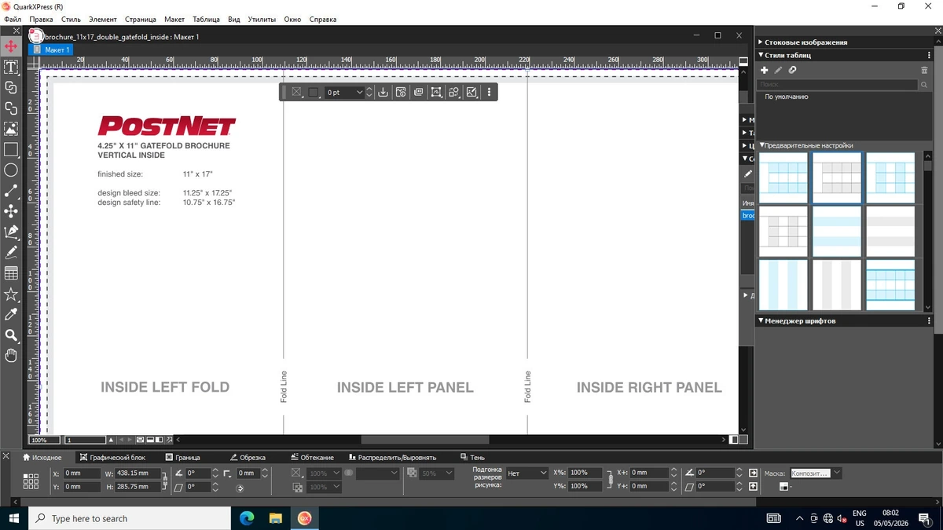Choose the blue vertical-stripes table preset thumbnail
The height and width of the screenshot is (530, 943).
(783, 284)
